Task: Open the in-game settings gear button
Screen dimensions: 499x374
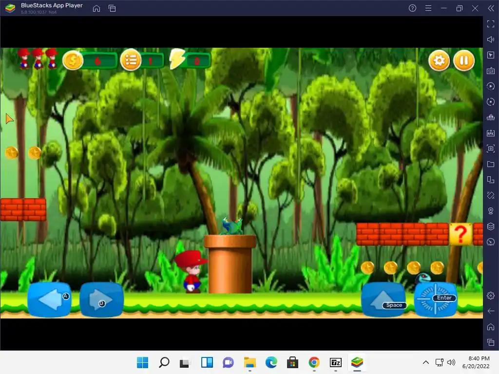Action: click(x=439, y=60)
